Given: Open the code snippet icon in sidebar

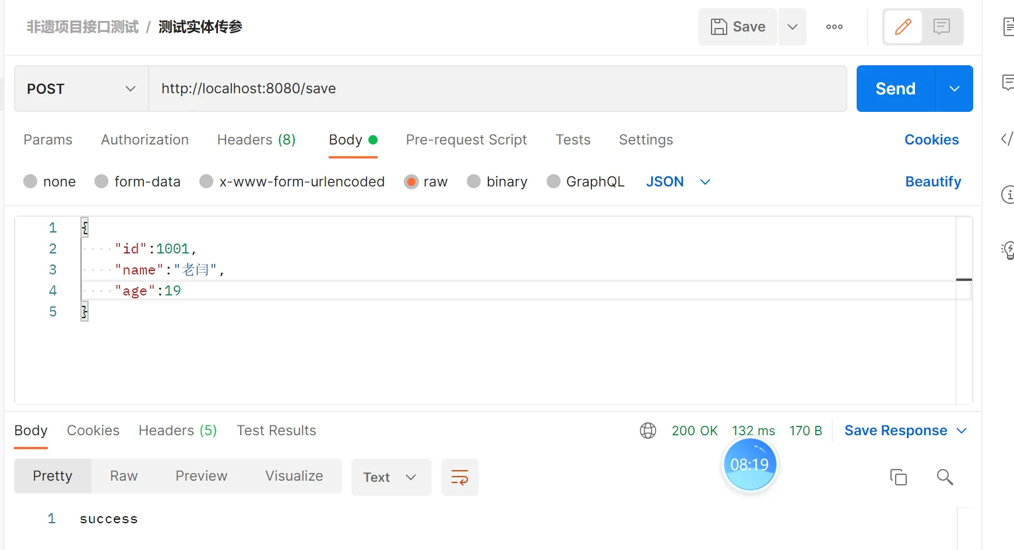Looking at the screenshot, I should click(1007, 139).
